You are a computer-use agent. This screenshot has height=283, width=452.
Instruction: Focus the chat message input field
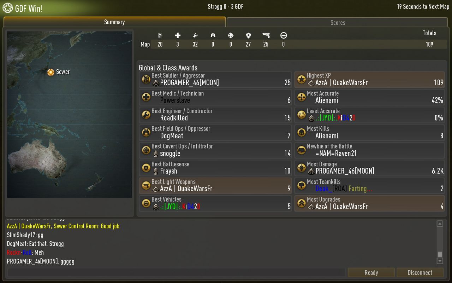coord(176,272)
